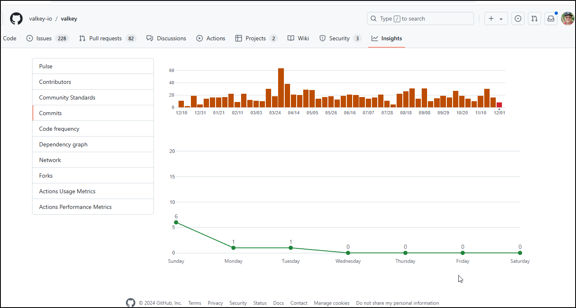
Task: Click the Projects table icon
Action: tap(239, 38)
